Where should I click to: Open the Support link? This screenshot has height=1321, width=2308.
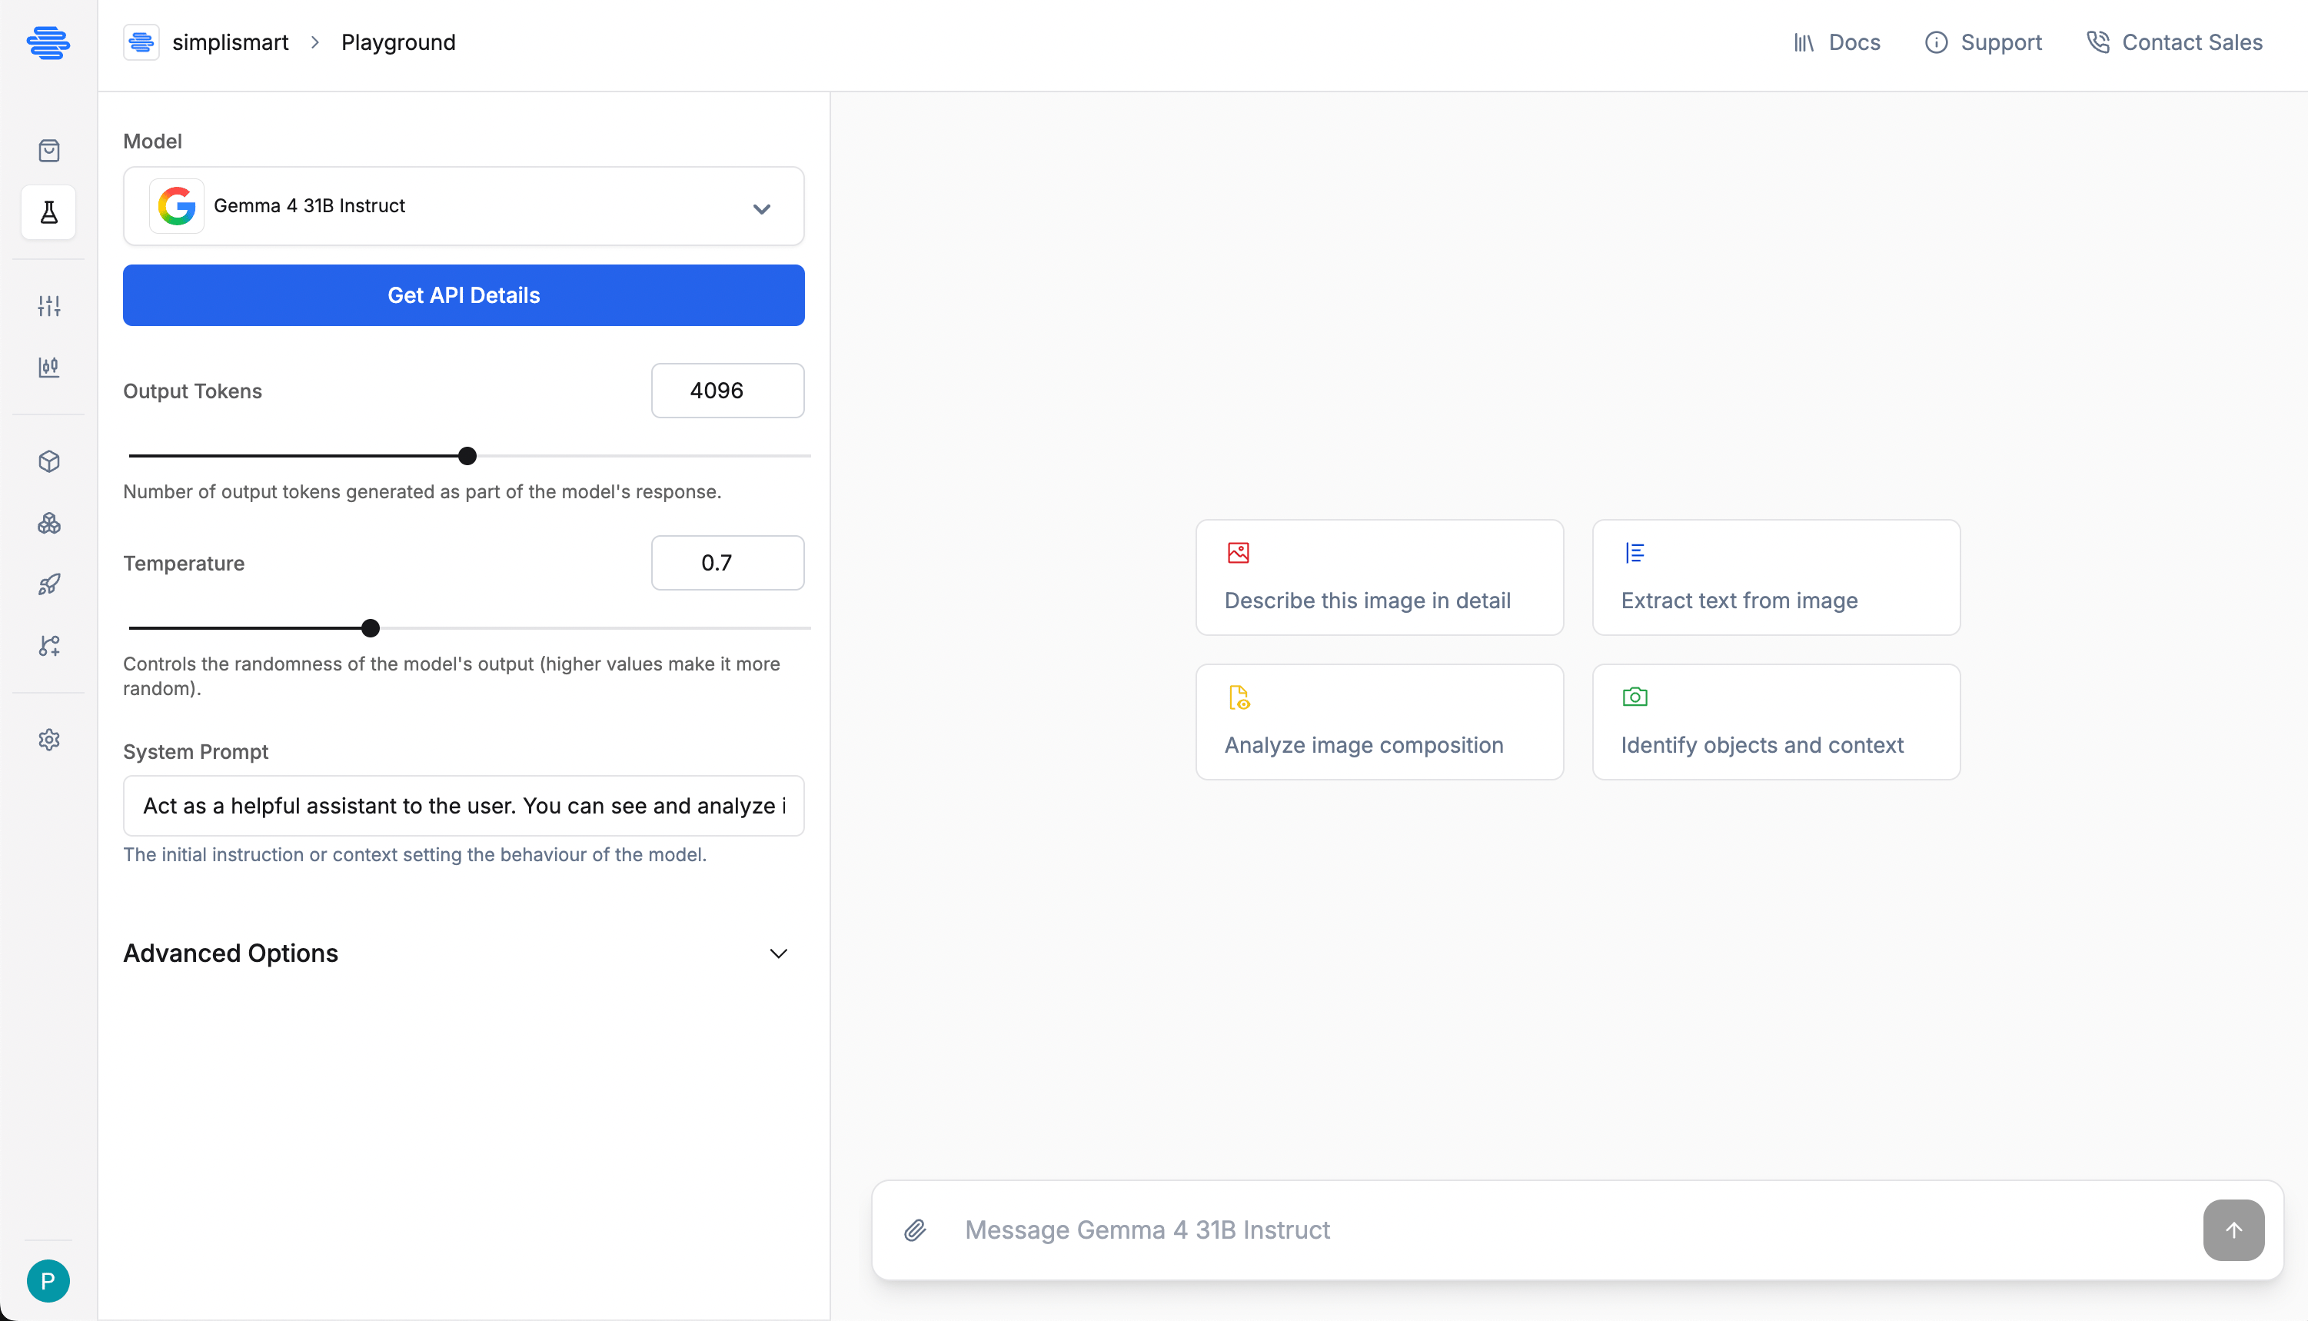(x=1984, y=42)
